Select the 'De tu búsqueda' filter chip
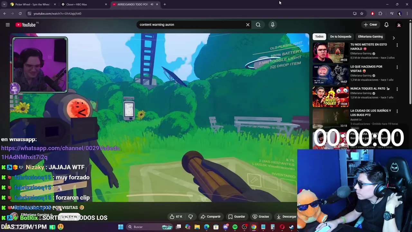The height and width of the screenshot is (232, 412). [341, 36]
